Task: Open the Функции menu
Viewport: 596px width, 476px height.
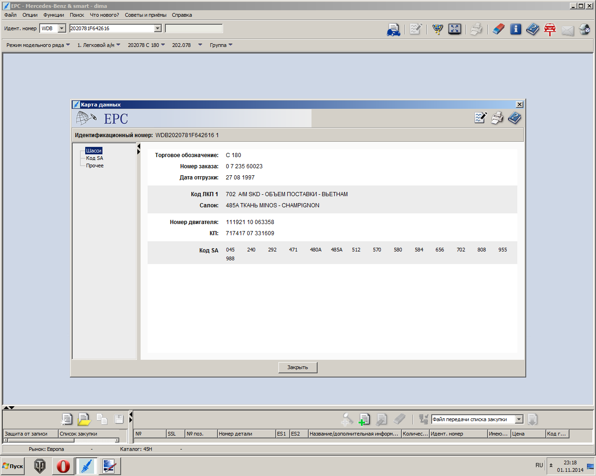Action: [x=54, y=15]
